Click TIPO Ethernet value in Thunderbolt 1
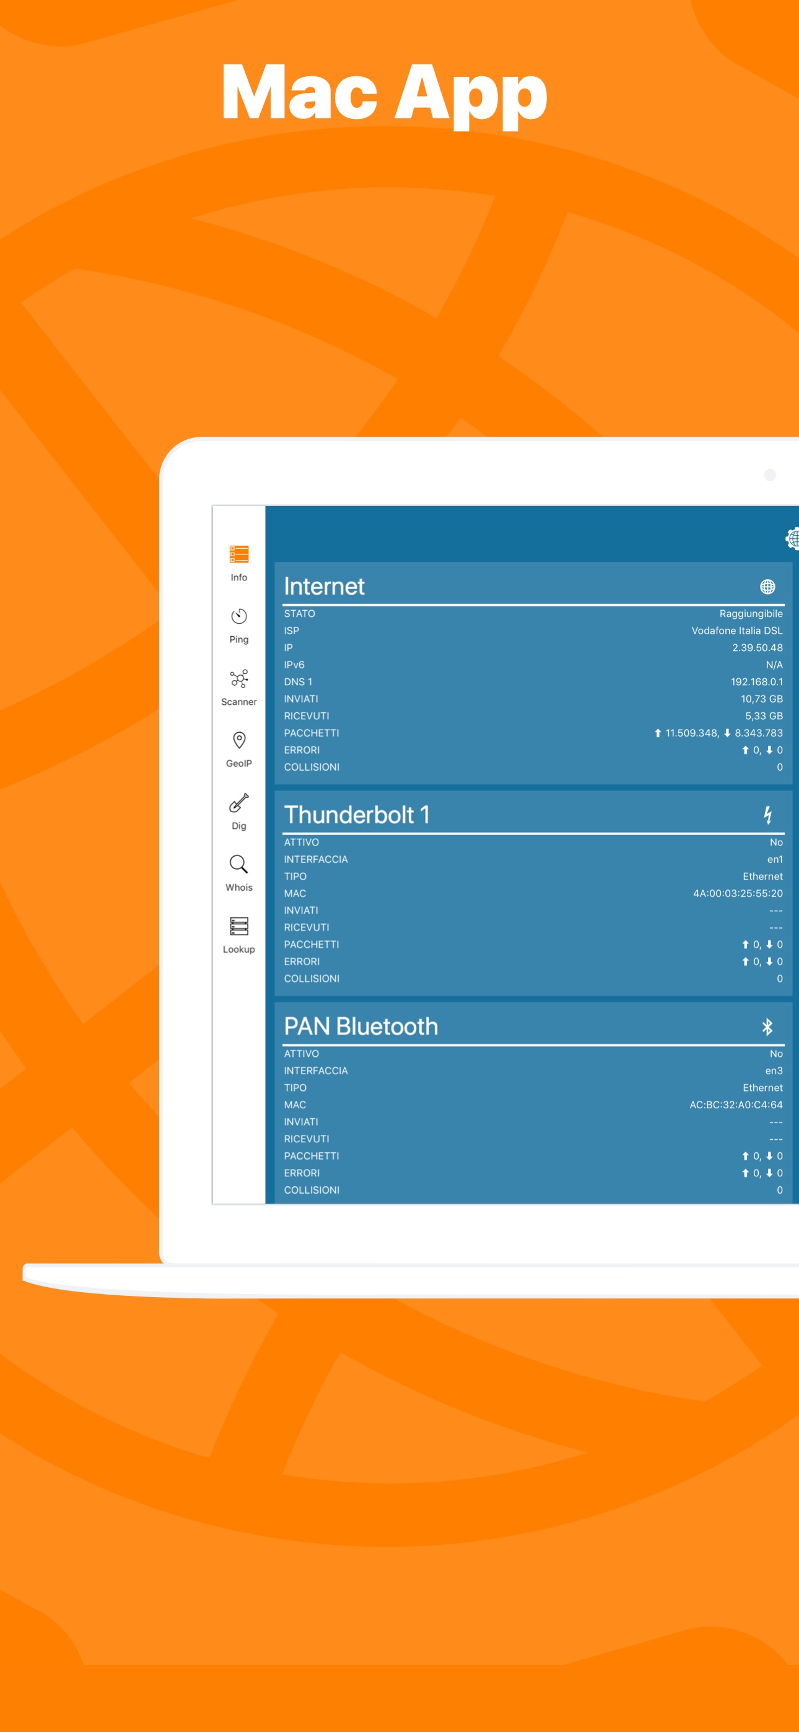The image size is (799, 1732). click(762, 877)
